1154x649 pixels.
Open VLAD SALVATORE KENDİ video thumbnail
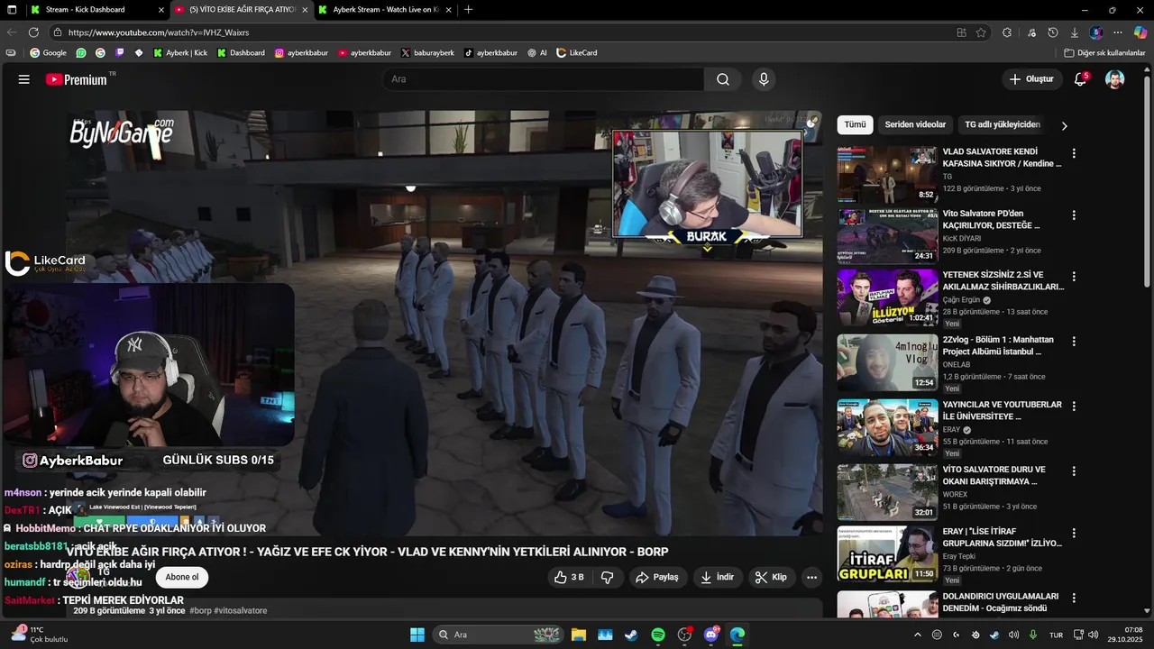click(887, 174)
